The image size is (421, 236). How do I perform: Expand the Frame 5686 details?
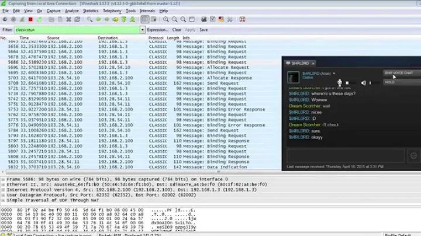click(3, 179)
